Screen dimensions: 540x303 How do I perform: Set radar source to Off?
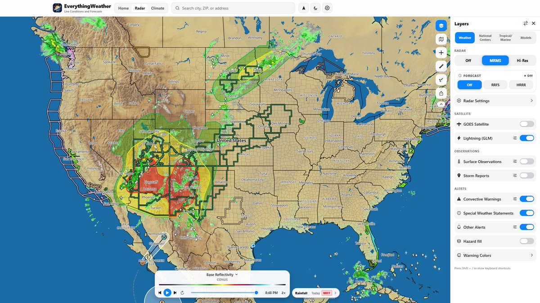[x=468, y=60]
